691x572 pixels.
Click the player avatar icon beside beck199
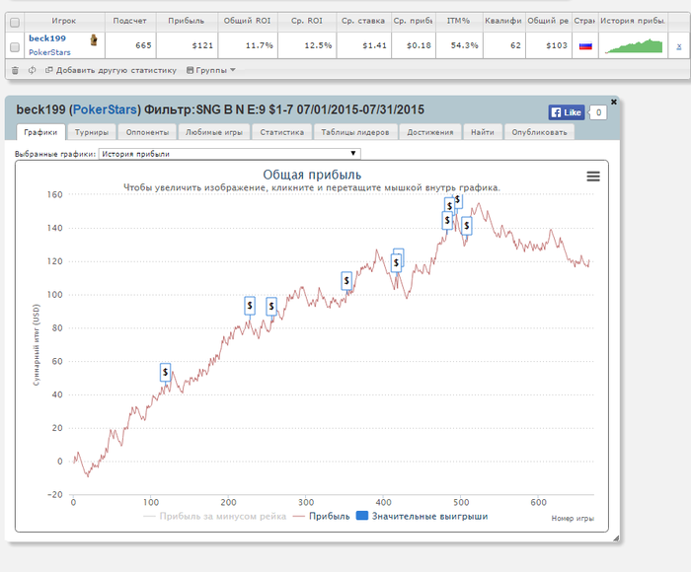94,40
